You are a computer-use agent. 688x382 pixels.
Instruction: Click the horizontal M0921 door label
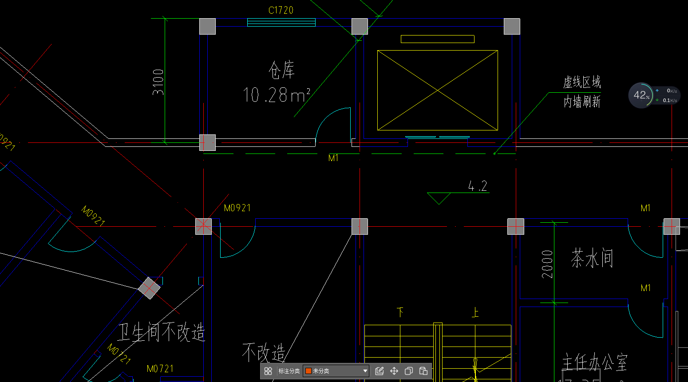tap(237, 208)
